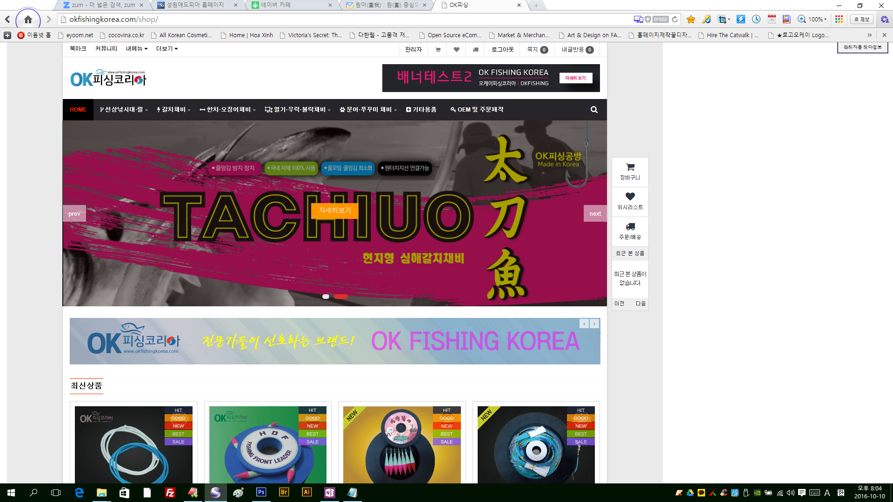Click the orange 자세히보기 button on banner
This screenshot has width=893, height=502.
point(334,211)
